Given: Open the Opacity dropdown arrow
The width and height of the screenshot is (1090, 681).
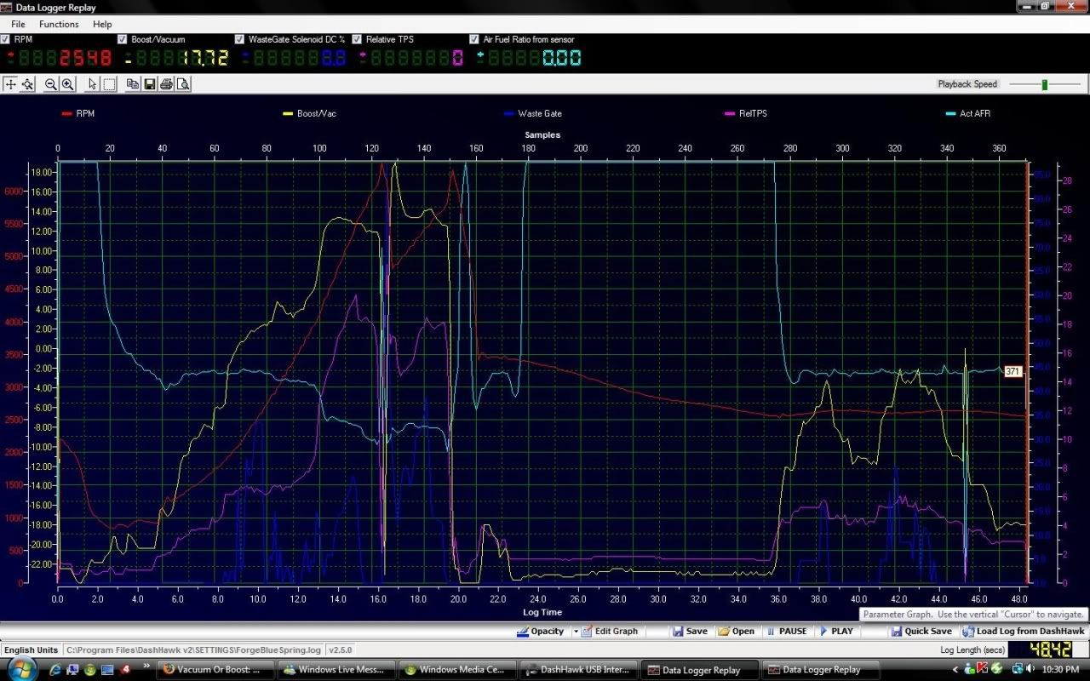Looking at the screenshot, I should click(x=576, y=632).
